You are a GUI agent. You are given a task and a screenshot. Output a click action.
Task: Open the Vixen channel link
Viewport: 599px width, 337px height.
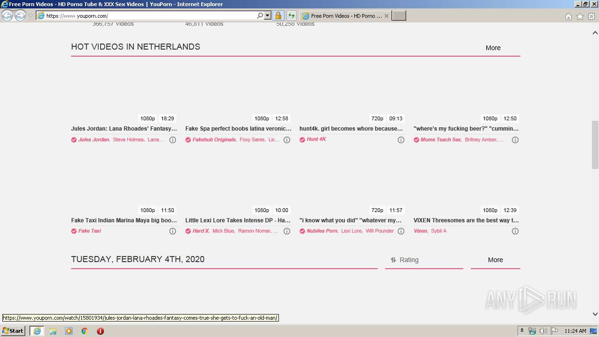tap(420, 231)
